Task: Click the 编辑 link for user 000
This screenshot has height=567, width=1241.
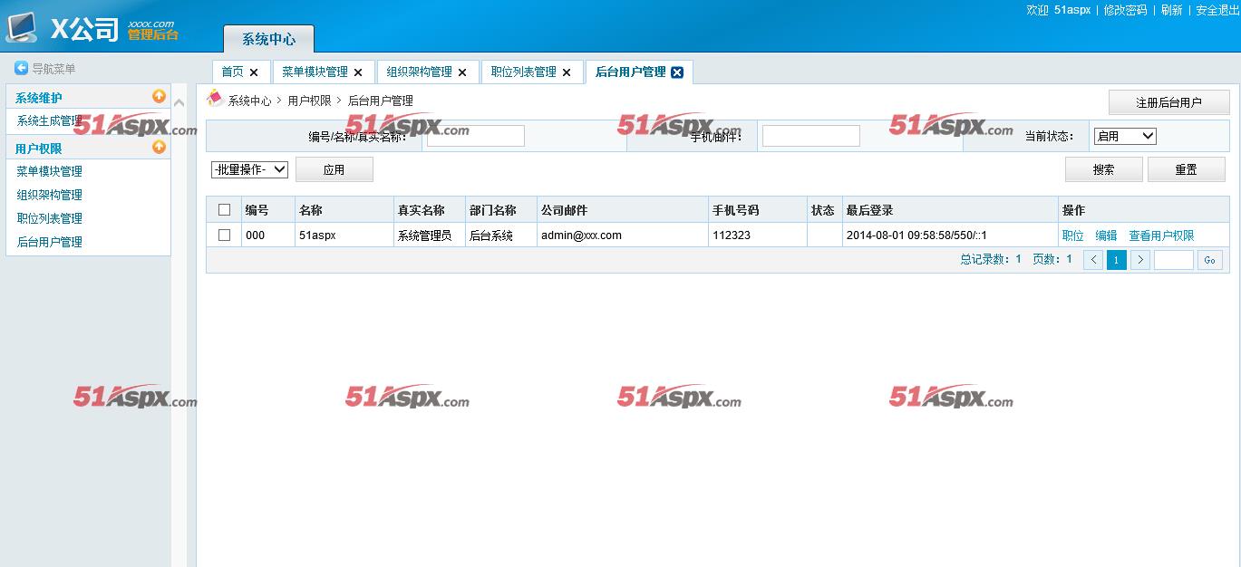Action: point(1106,235)
